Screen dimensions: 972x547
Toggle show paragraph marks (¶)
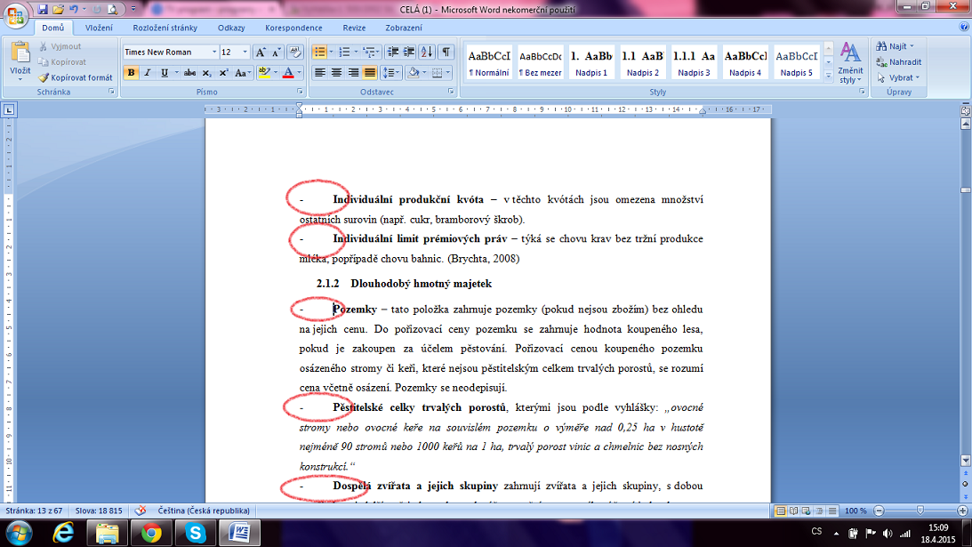(446, 52)
